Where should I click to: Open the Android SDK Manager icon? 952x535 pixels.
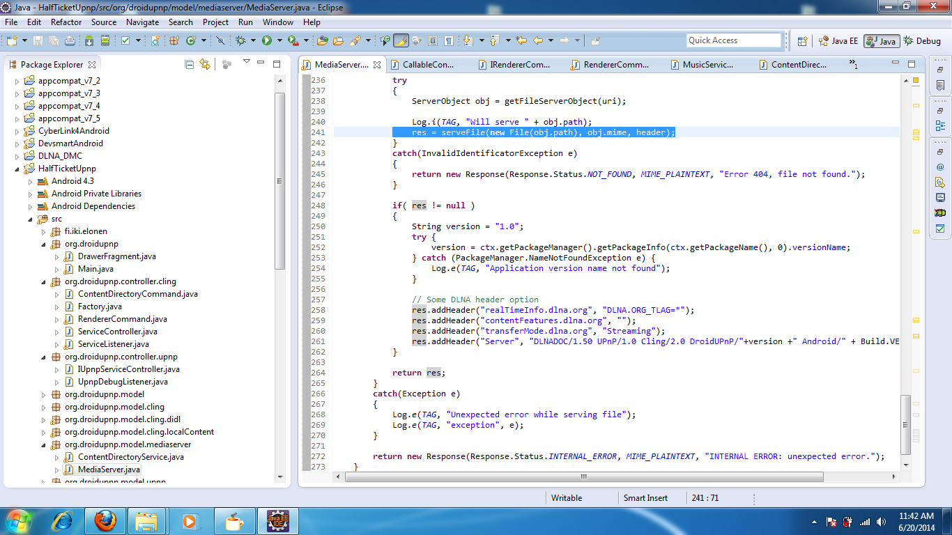[x=88, y=40]
